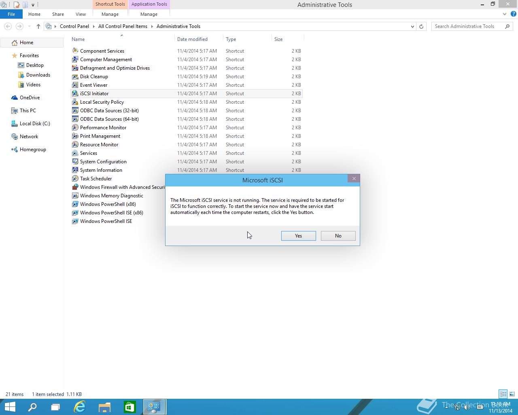Select Windows PowerShell (x86) icon
Viewport: 518px width, 415px height.
75,204
